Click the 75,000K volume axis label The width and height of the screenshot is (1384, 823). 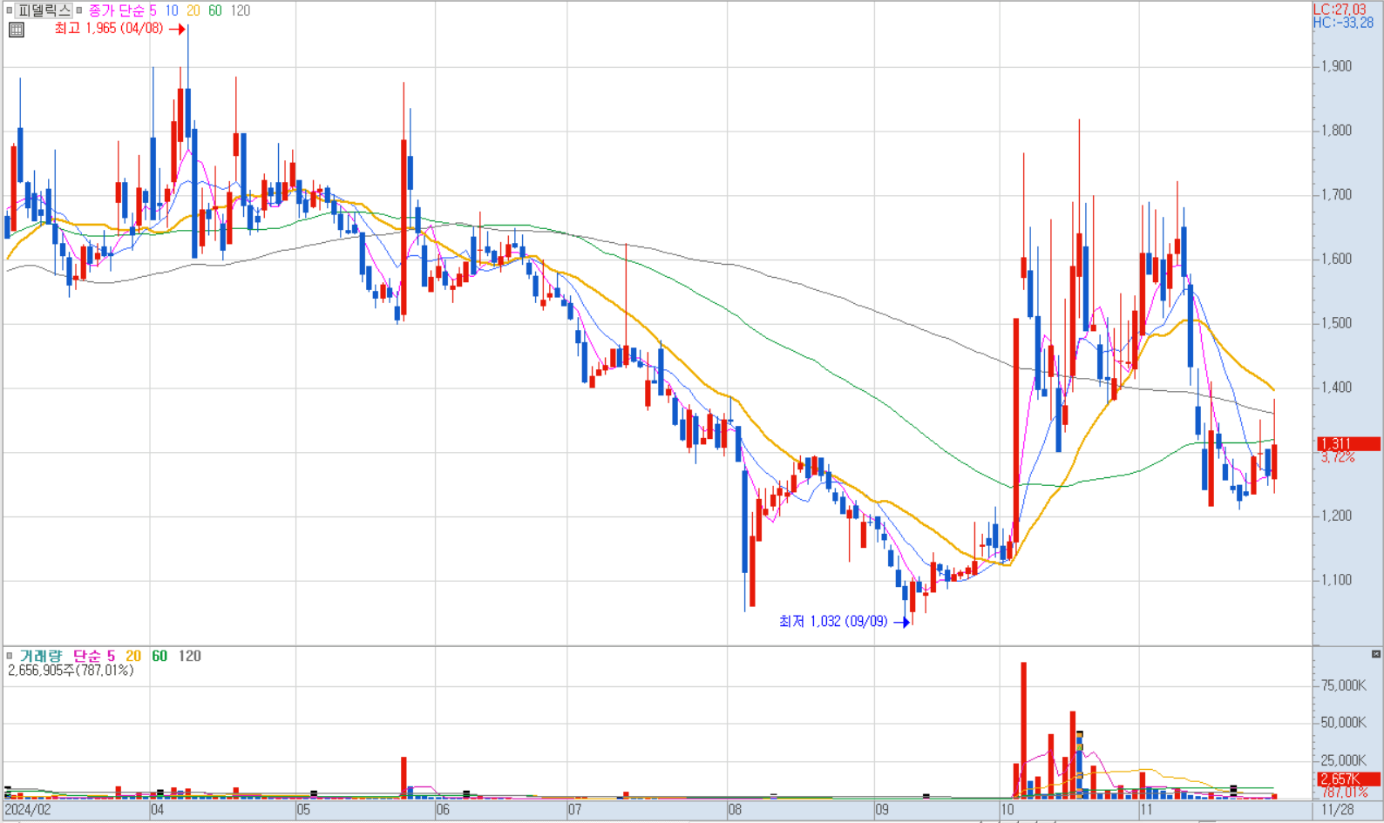click(x=1343, y=685)
